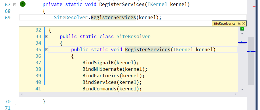This screenshot has width=260, height=110.
Task: Click SiteResolver in line 69
Action: pos(71,17)
